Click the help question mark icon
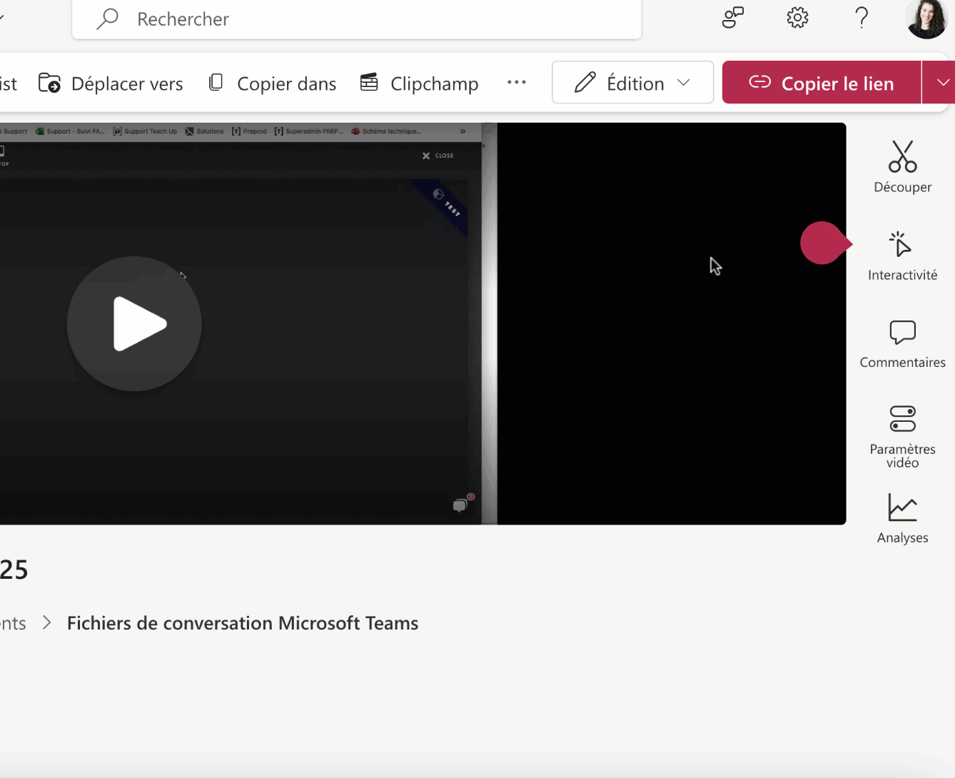 (861, 18)
